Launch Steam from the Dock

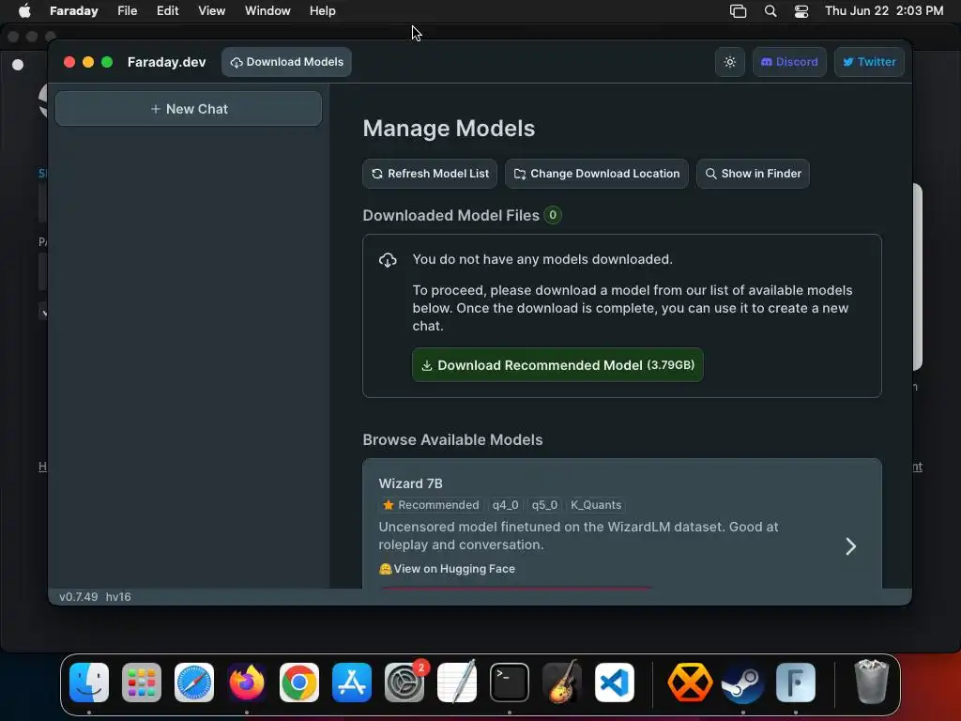coord(743,683)
